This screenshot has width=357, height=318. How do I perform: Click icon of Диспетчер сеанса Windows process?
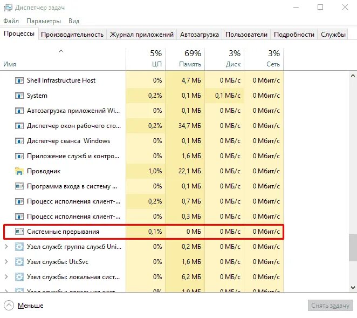pyautogui.click(x=19, y=141)
